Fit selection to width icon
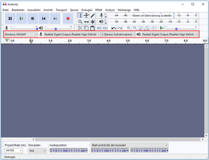The height and width of the screenshot is (160, 209). pyautogui.click(x=141, y=28)
